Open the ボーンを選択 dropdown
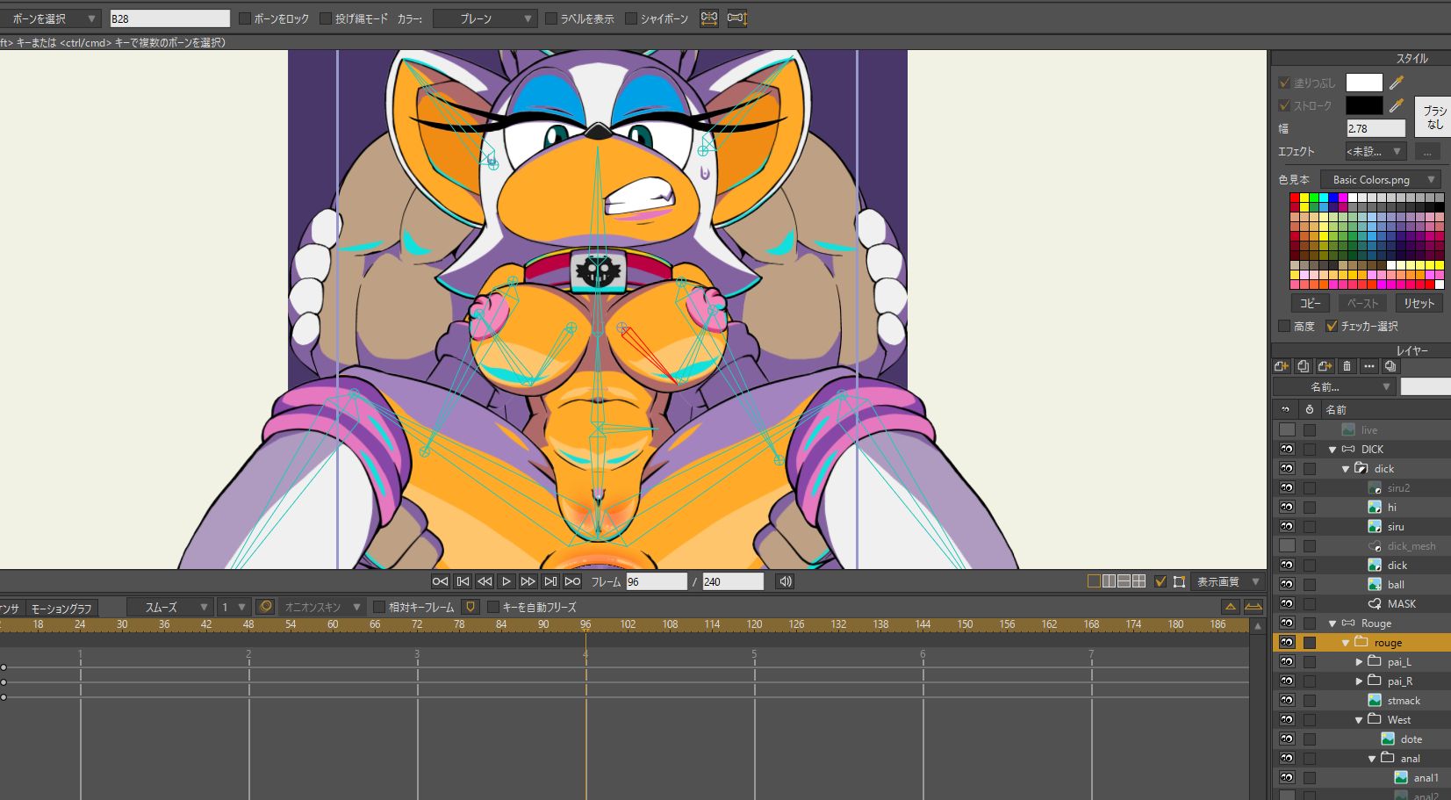1451x800 pixels. [53, 18]
